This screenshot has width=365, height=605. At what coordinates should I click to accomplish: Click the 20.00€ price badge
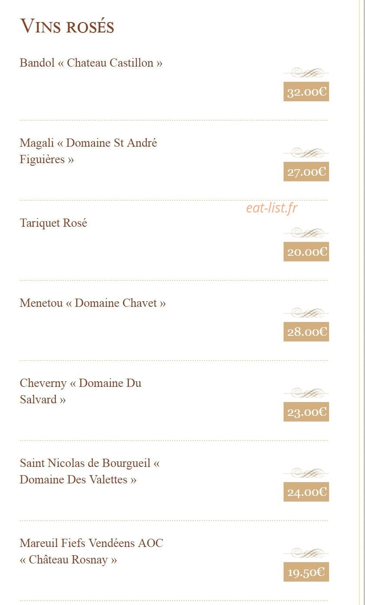pyautogui.click(x=306, y=252)
